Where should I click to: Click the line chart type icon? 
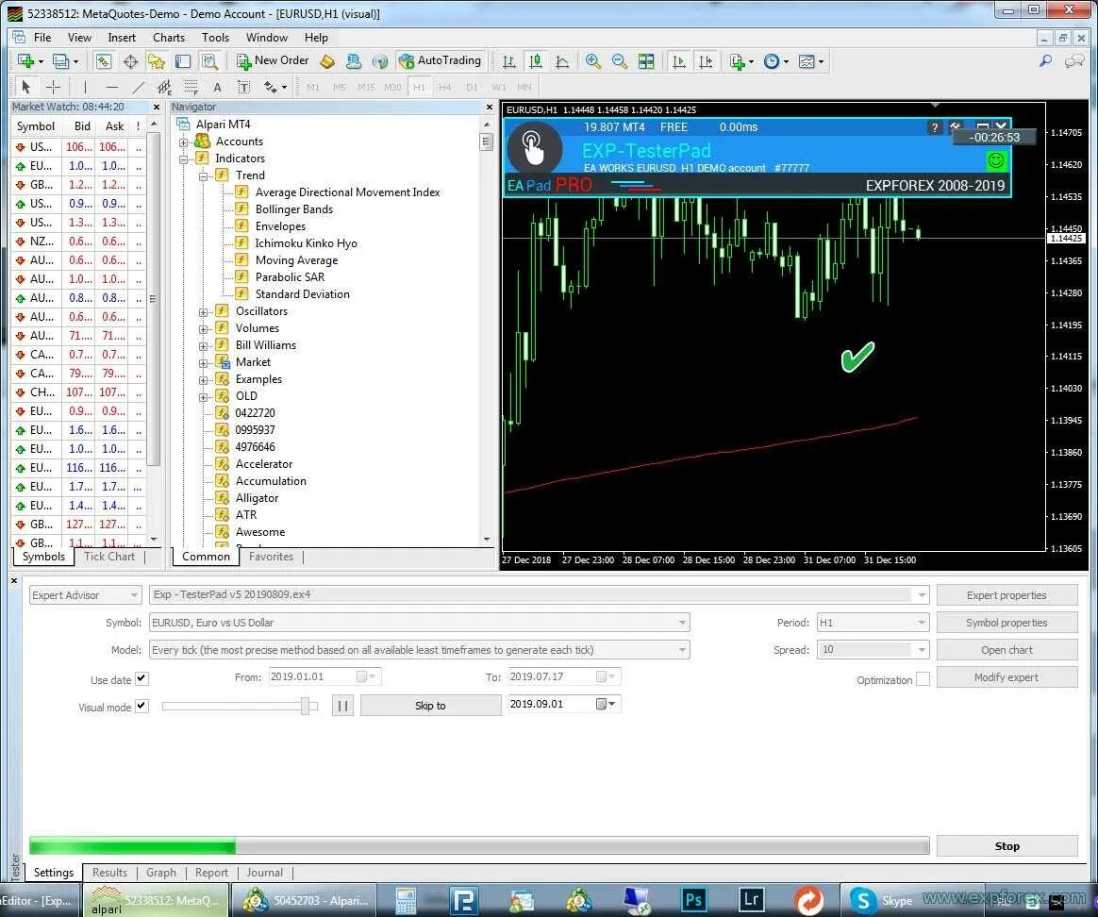click(562, 61)
